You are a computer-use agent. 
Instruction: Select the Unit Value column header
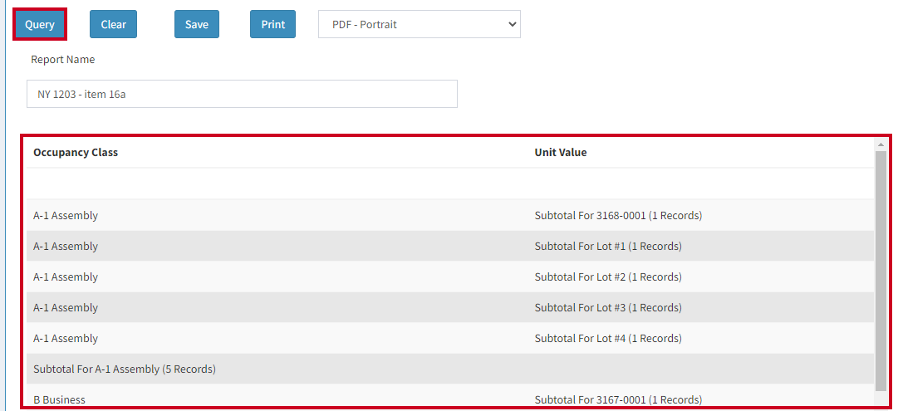(x=561, y=152)
